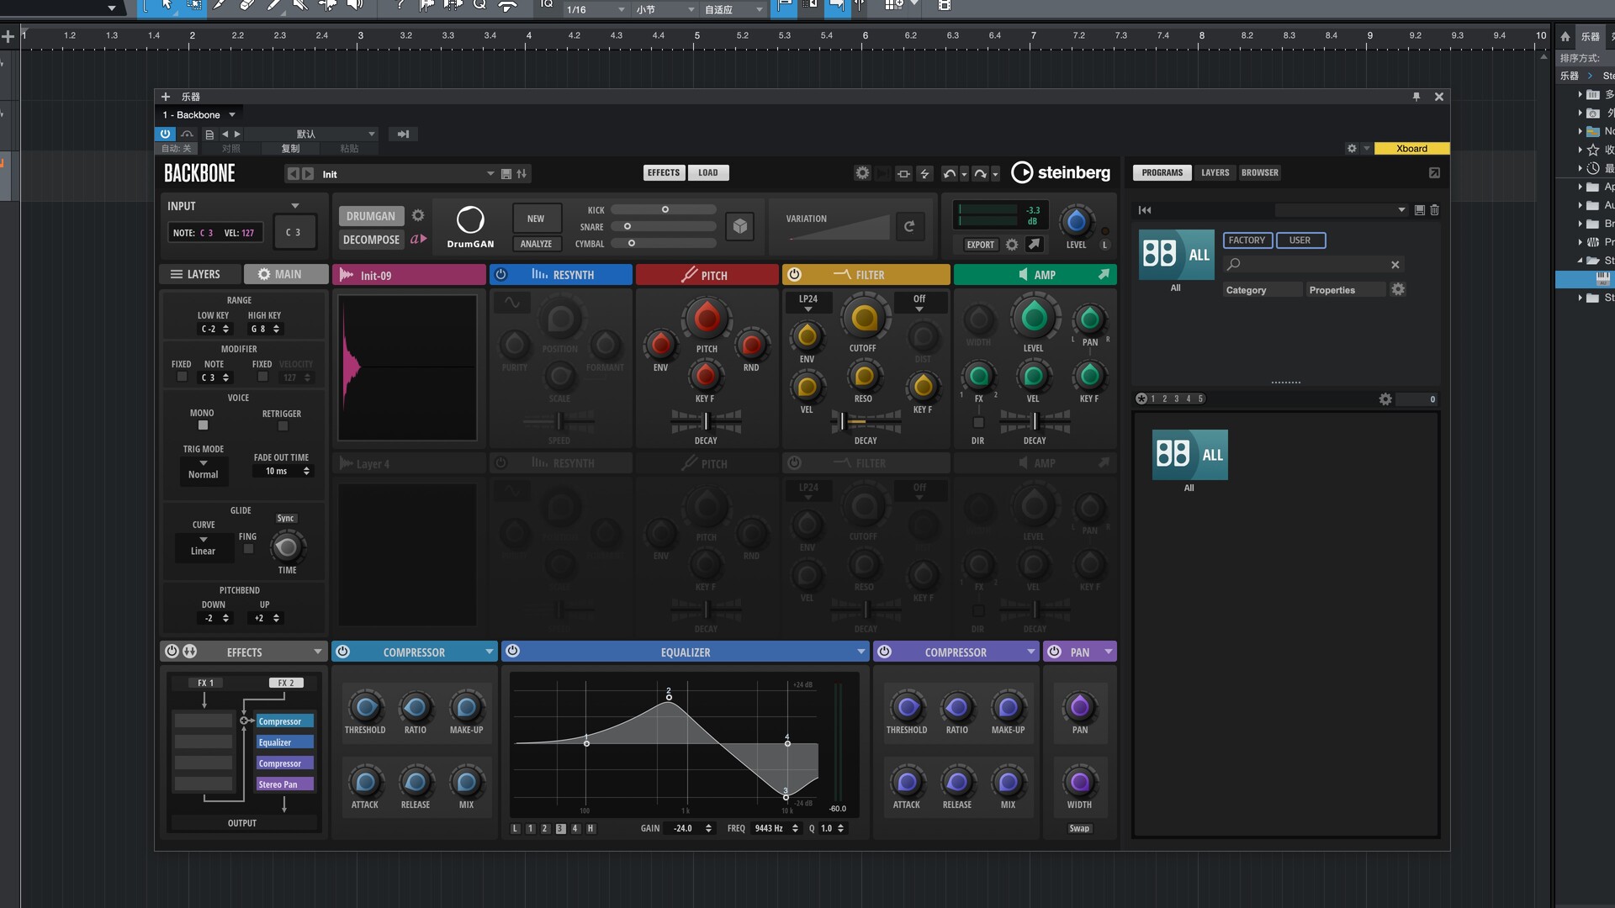1615x908 pixels.
Task: Click the export drag arrow icon
Action: click(1035, 244)
